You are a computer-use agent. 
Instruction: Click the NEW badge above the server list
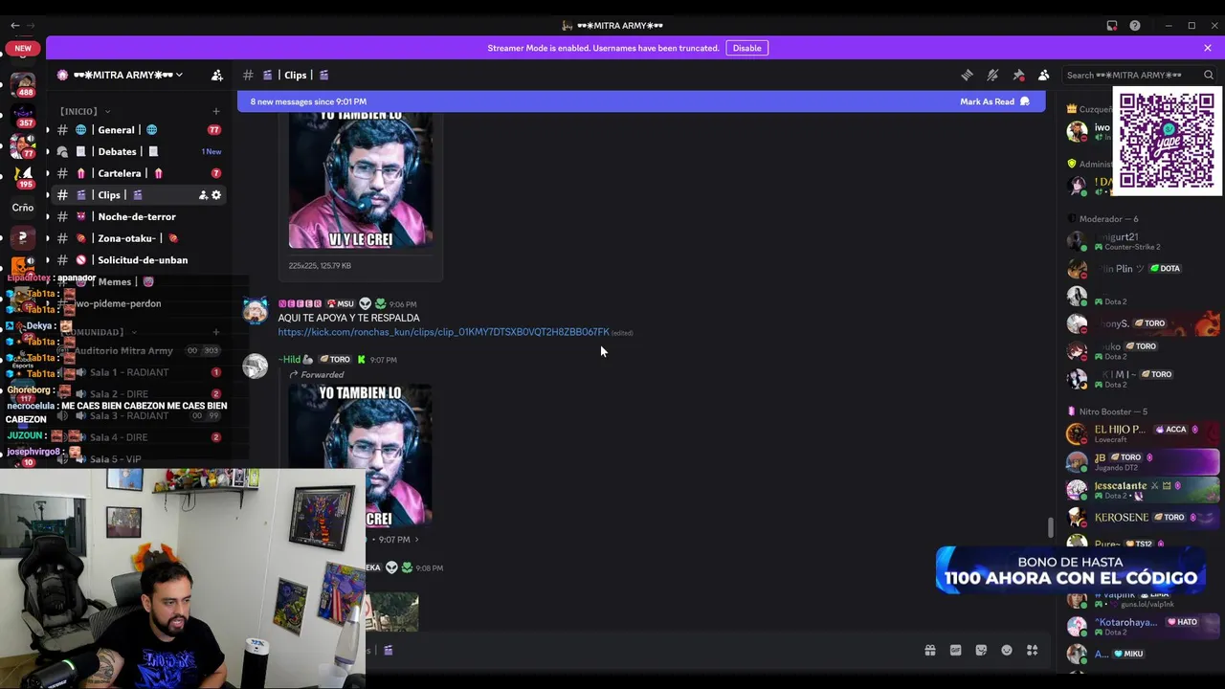point(23,48)
